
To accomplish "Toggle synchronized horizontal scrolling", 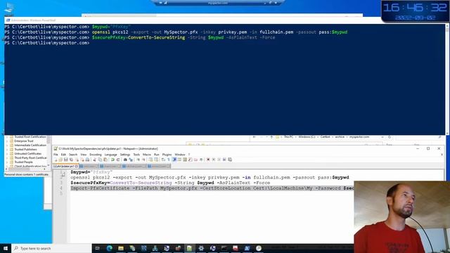I will (x=156, y=160).
